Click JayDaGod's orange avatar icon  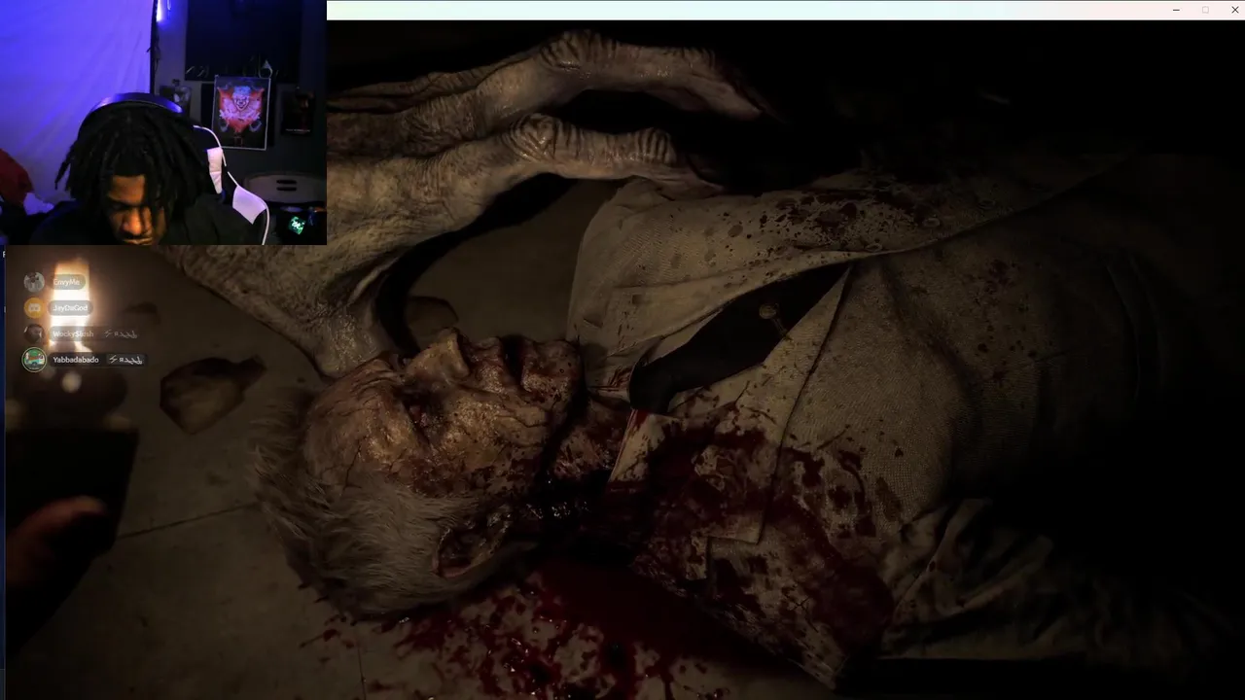34,308
